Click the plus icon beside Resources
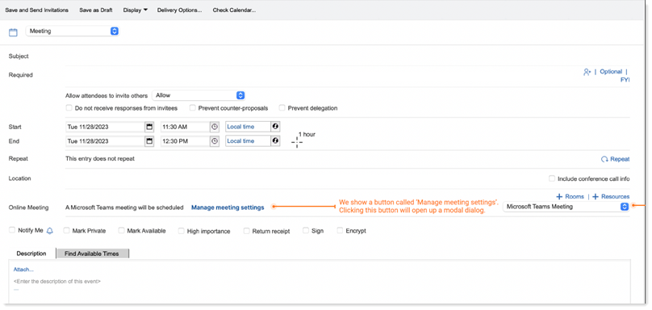This screenshot has height=310, width=652. click(596, 196)
